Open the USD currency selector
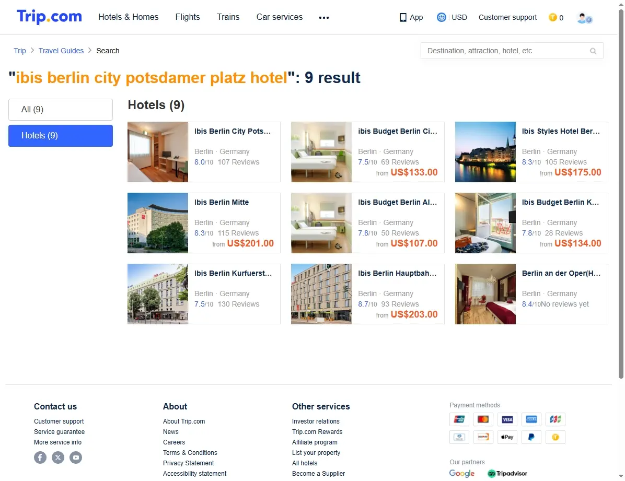 pyautogui.click(x=459, y=18)
